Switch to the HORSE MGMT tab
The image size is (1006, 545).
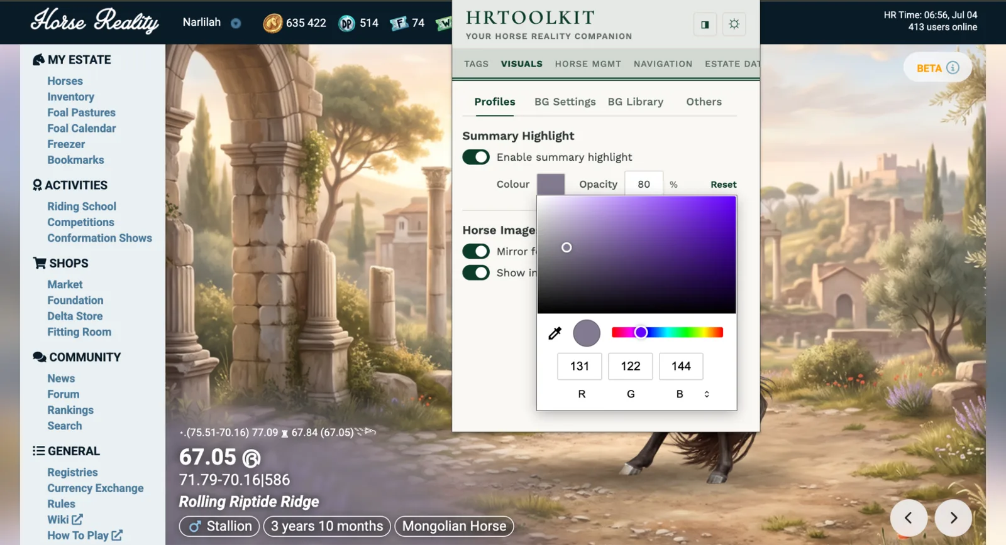point(588,64)
